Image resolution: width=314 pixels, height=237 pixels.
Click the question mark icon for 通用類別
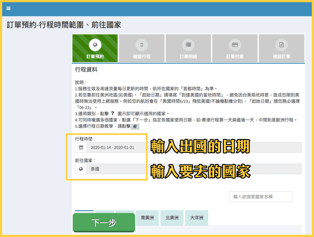pyautogui.click(x=112, y=114)
